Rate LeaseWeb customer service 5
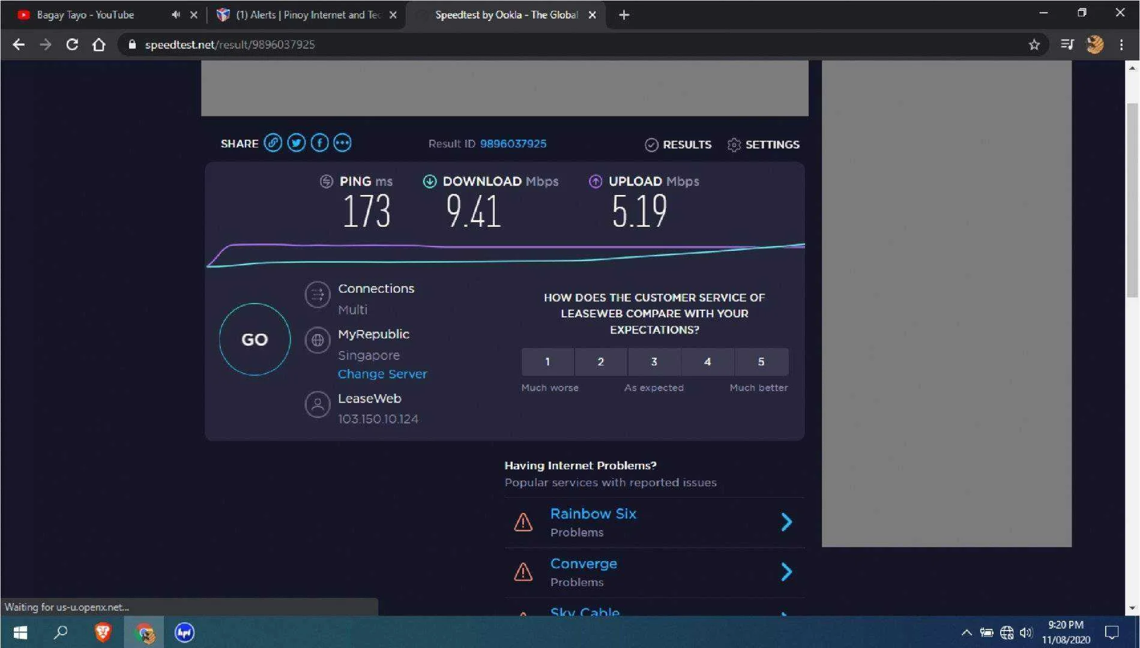This screenshot has height=648, width=1140. tap(761, 362)
